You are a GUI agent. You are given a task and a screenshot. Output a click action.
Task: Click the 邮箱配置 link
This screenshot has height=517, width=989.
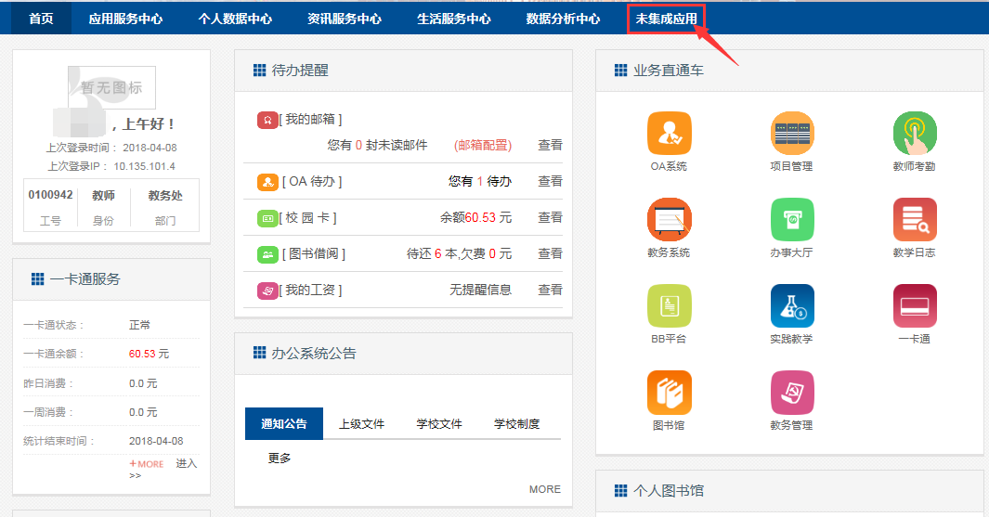pyautogui.click(x=483, y=146)
